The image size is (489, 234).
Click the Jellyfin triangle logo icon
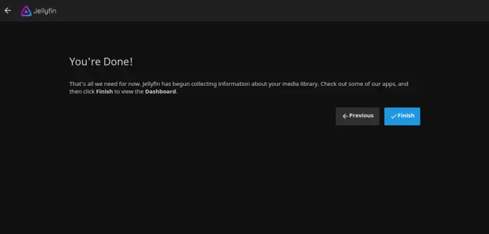coord(26,11)
